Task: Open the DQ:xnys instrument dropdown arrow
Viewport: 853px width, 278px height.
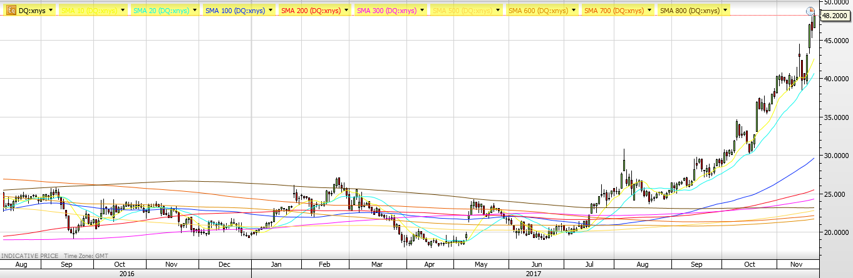Action: coord(51,11)
